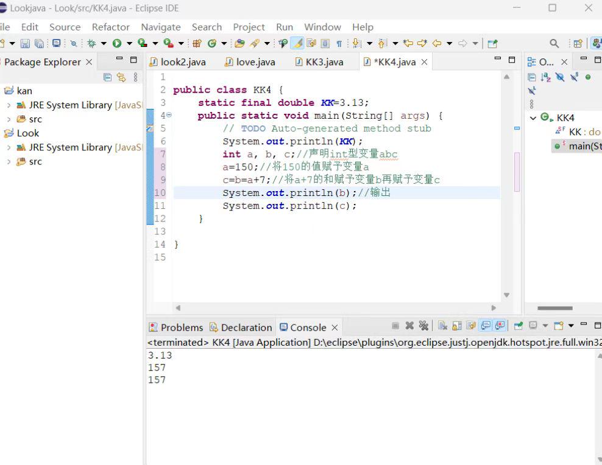Open Package Explorer view menu dots
Image resolution: width=602 pixels, height=465 pixels.
click(135, 77)
